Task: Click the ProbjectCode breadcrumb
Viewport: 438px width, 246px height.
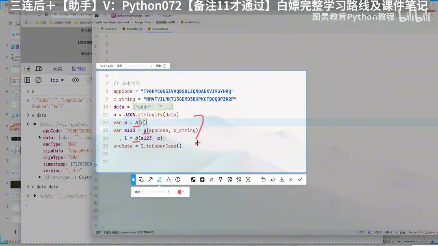Action: coord(142,22)
